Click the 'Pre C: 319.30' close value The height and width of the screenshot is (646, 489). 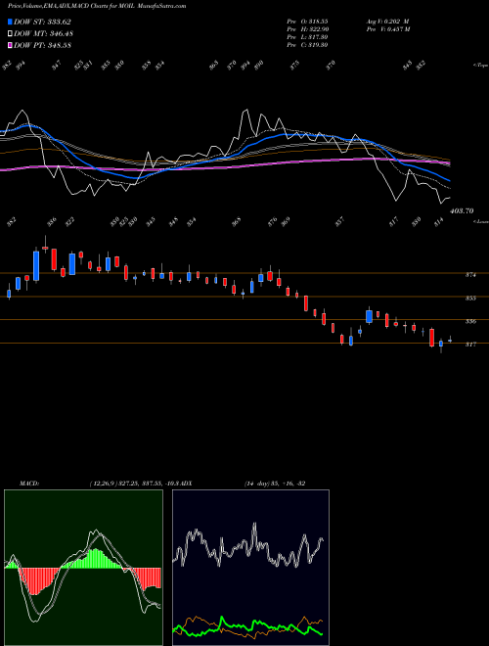tap(307, 45)
